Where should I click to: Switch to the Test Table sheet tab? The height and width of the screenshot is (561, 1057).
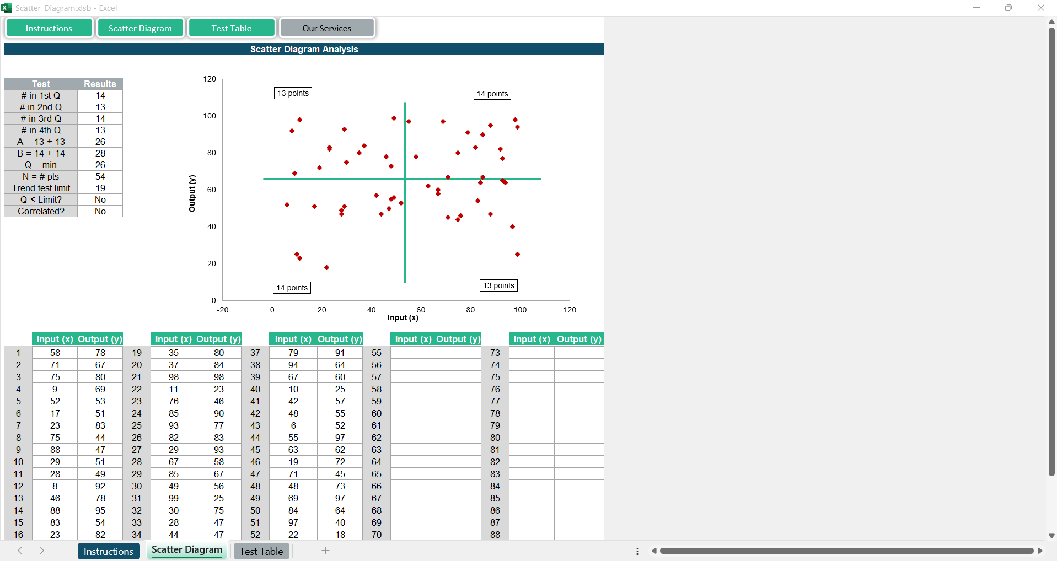coord(261,551)
